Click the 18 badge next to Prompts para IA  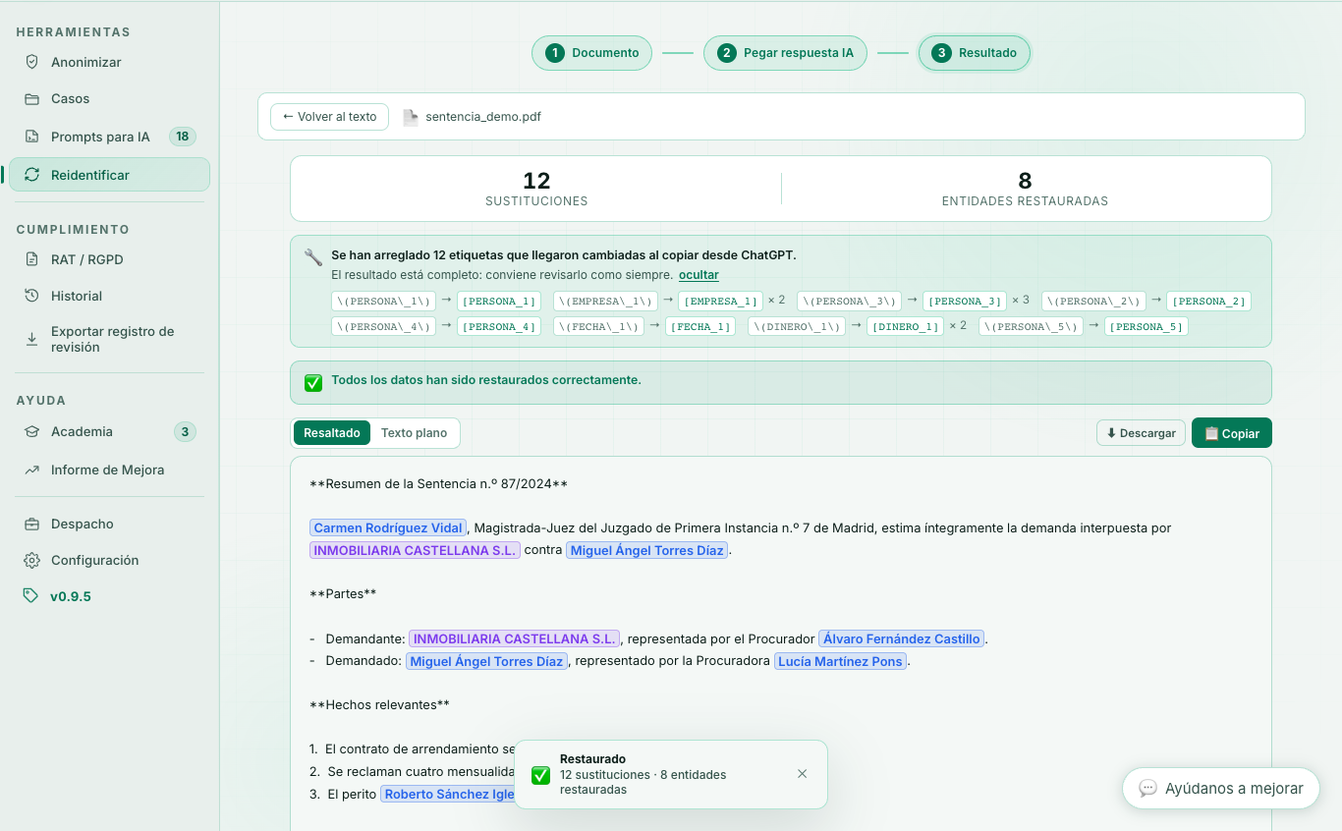click(183, 137)
